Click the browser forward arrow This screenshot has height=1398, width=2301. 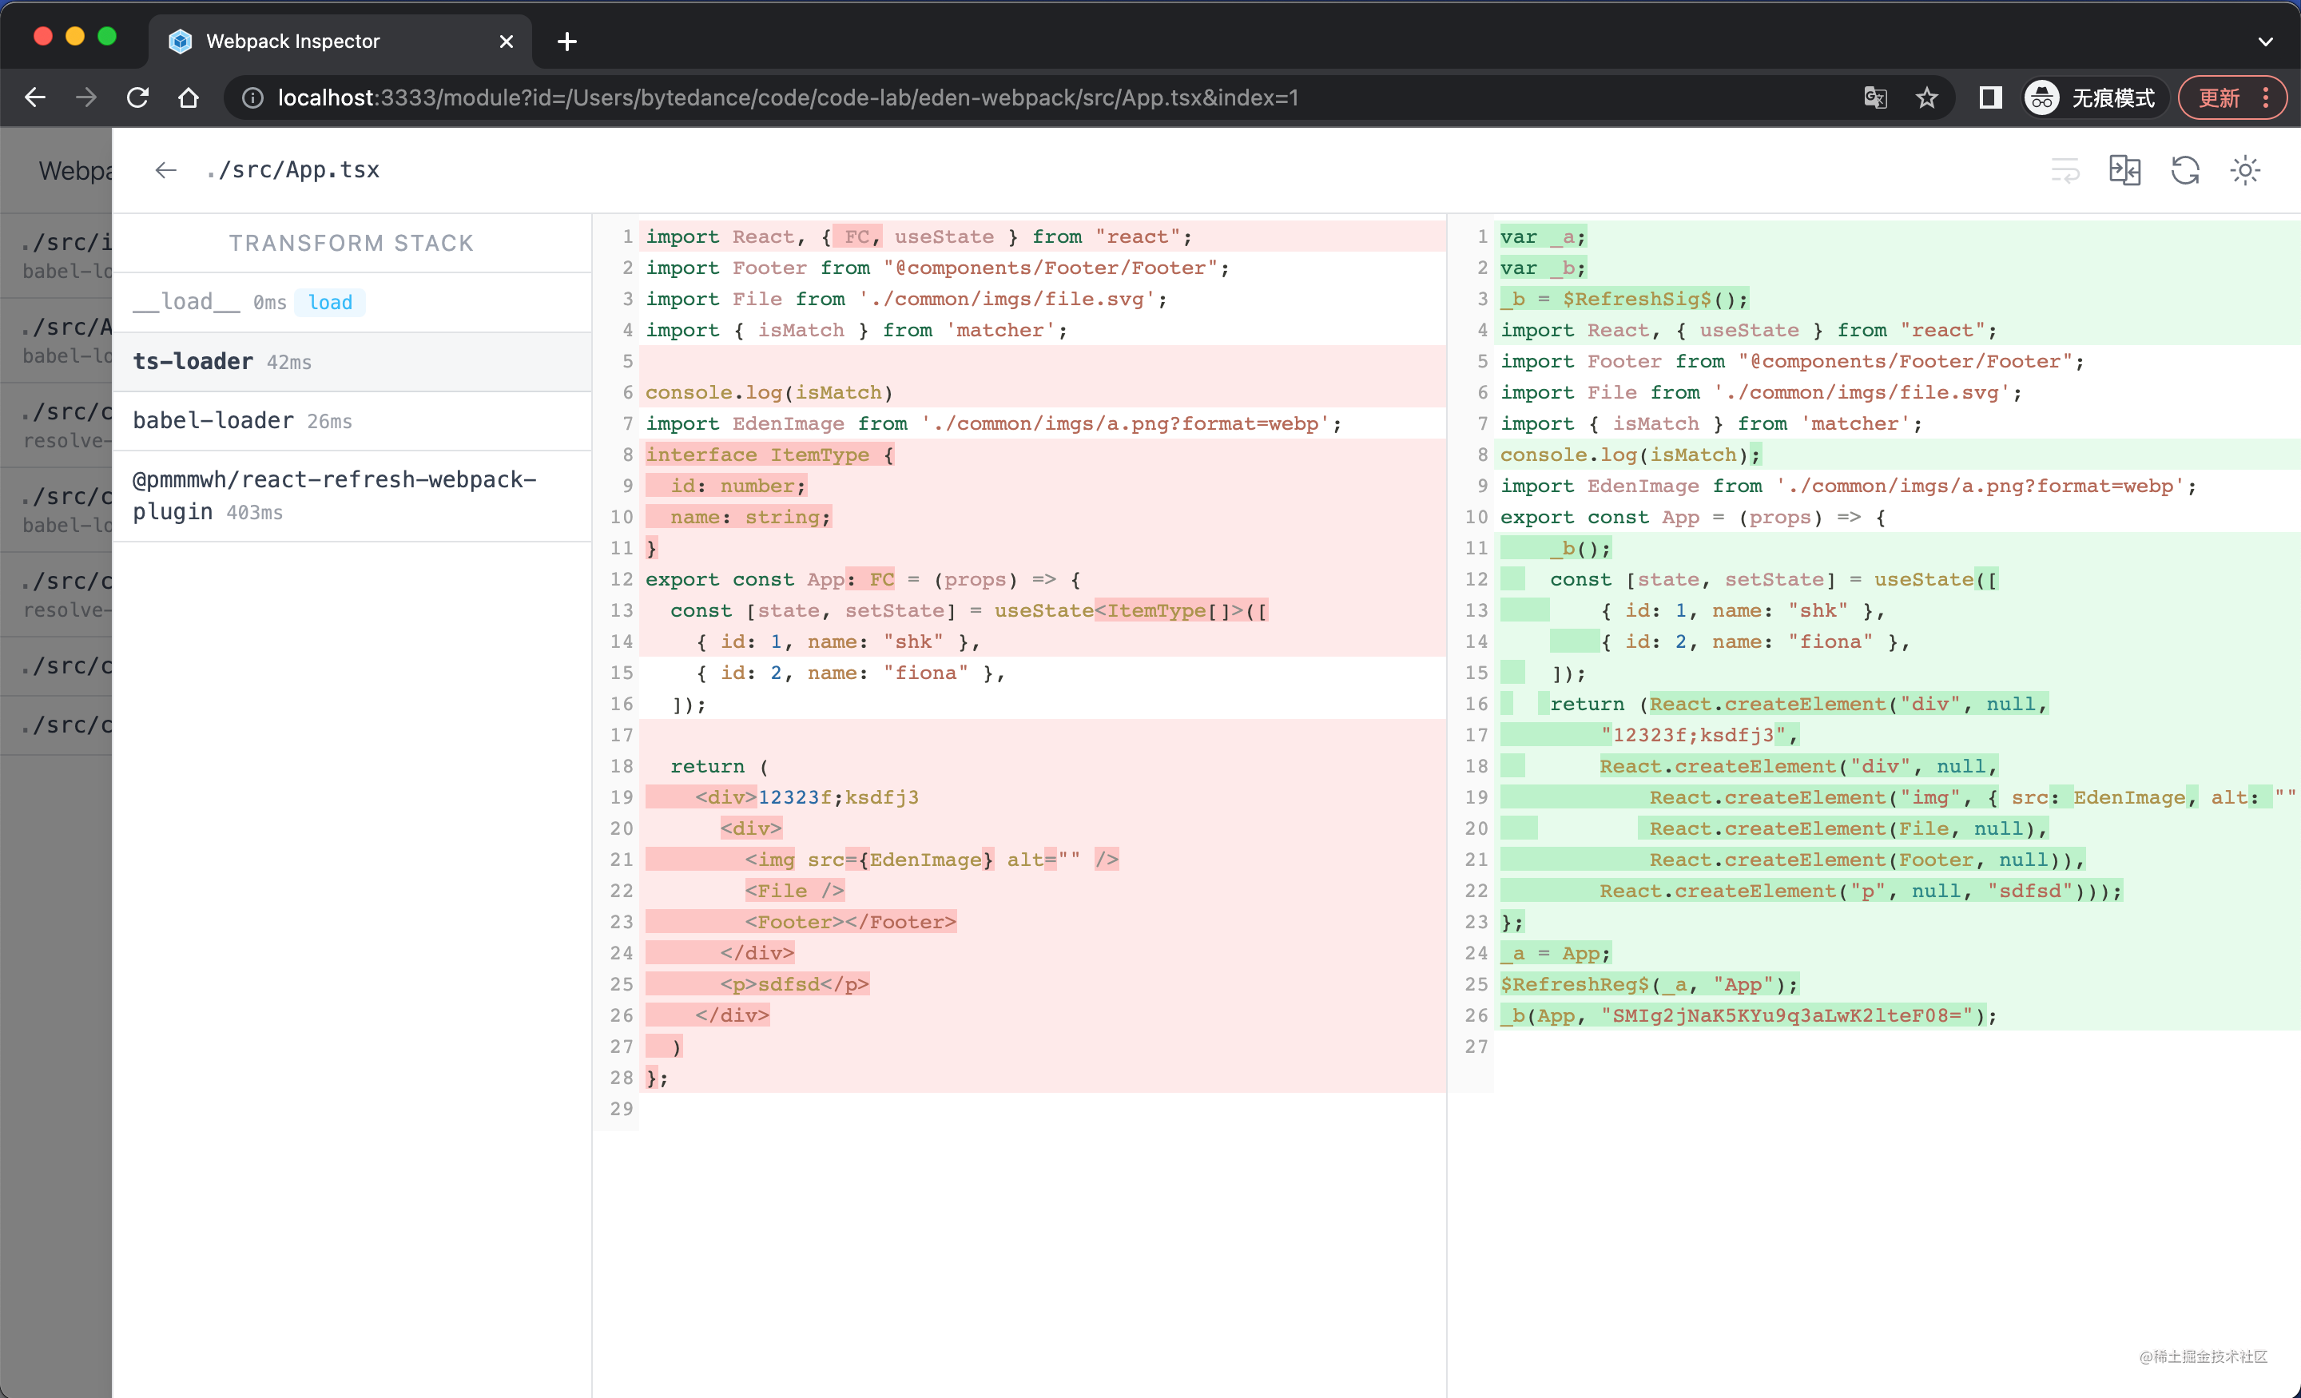tap(86, 97)
